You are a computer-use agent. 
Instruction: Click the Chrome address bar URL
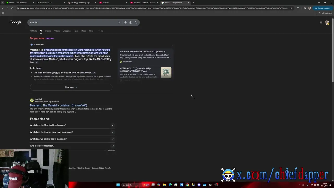[x=154, y=8]
